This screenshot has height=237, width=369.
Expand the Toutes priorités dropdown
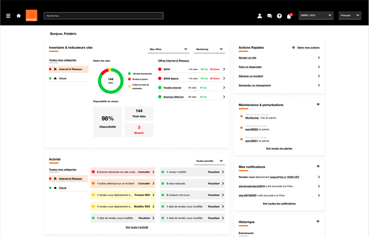(x=209, y=161)
